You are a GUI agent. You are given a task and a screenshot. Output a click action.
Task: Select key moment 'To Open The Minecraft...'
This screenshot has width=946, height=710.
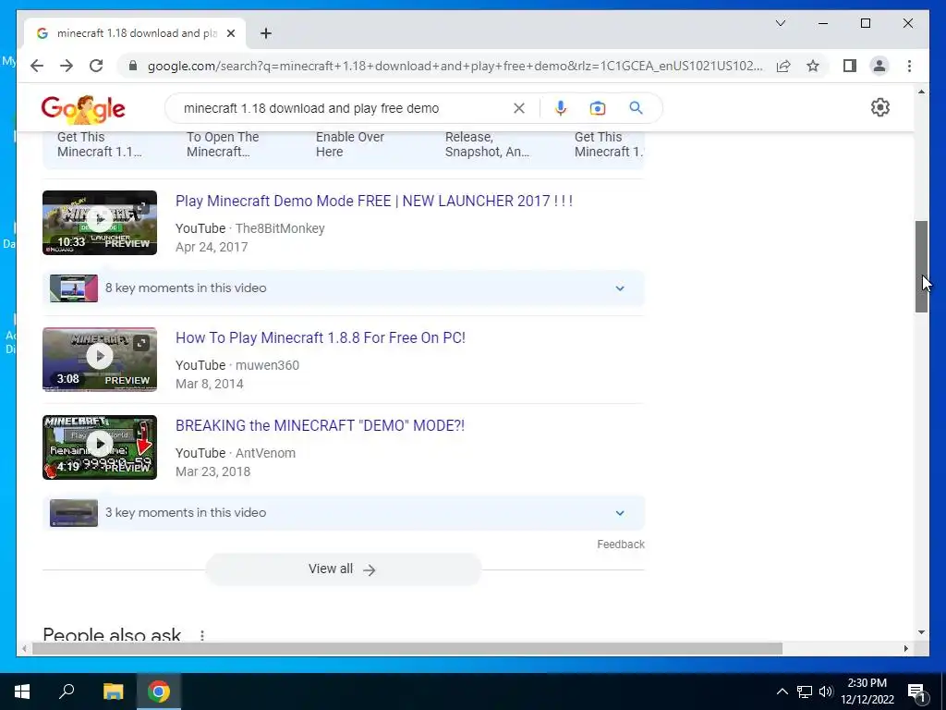[223, 144]
